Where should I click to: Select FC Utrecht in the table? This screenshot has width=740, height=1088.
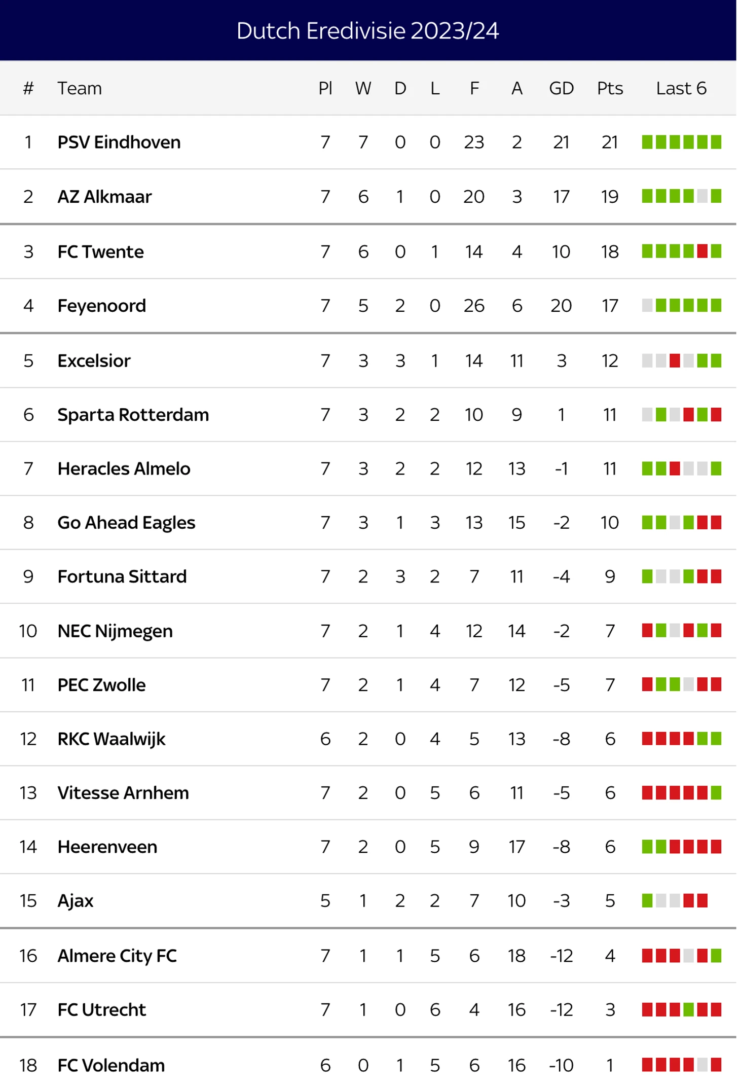[x=101, y=1009]
